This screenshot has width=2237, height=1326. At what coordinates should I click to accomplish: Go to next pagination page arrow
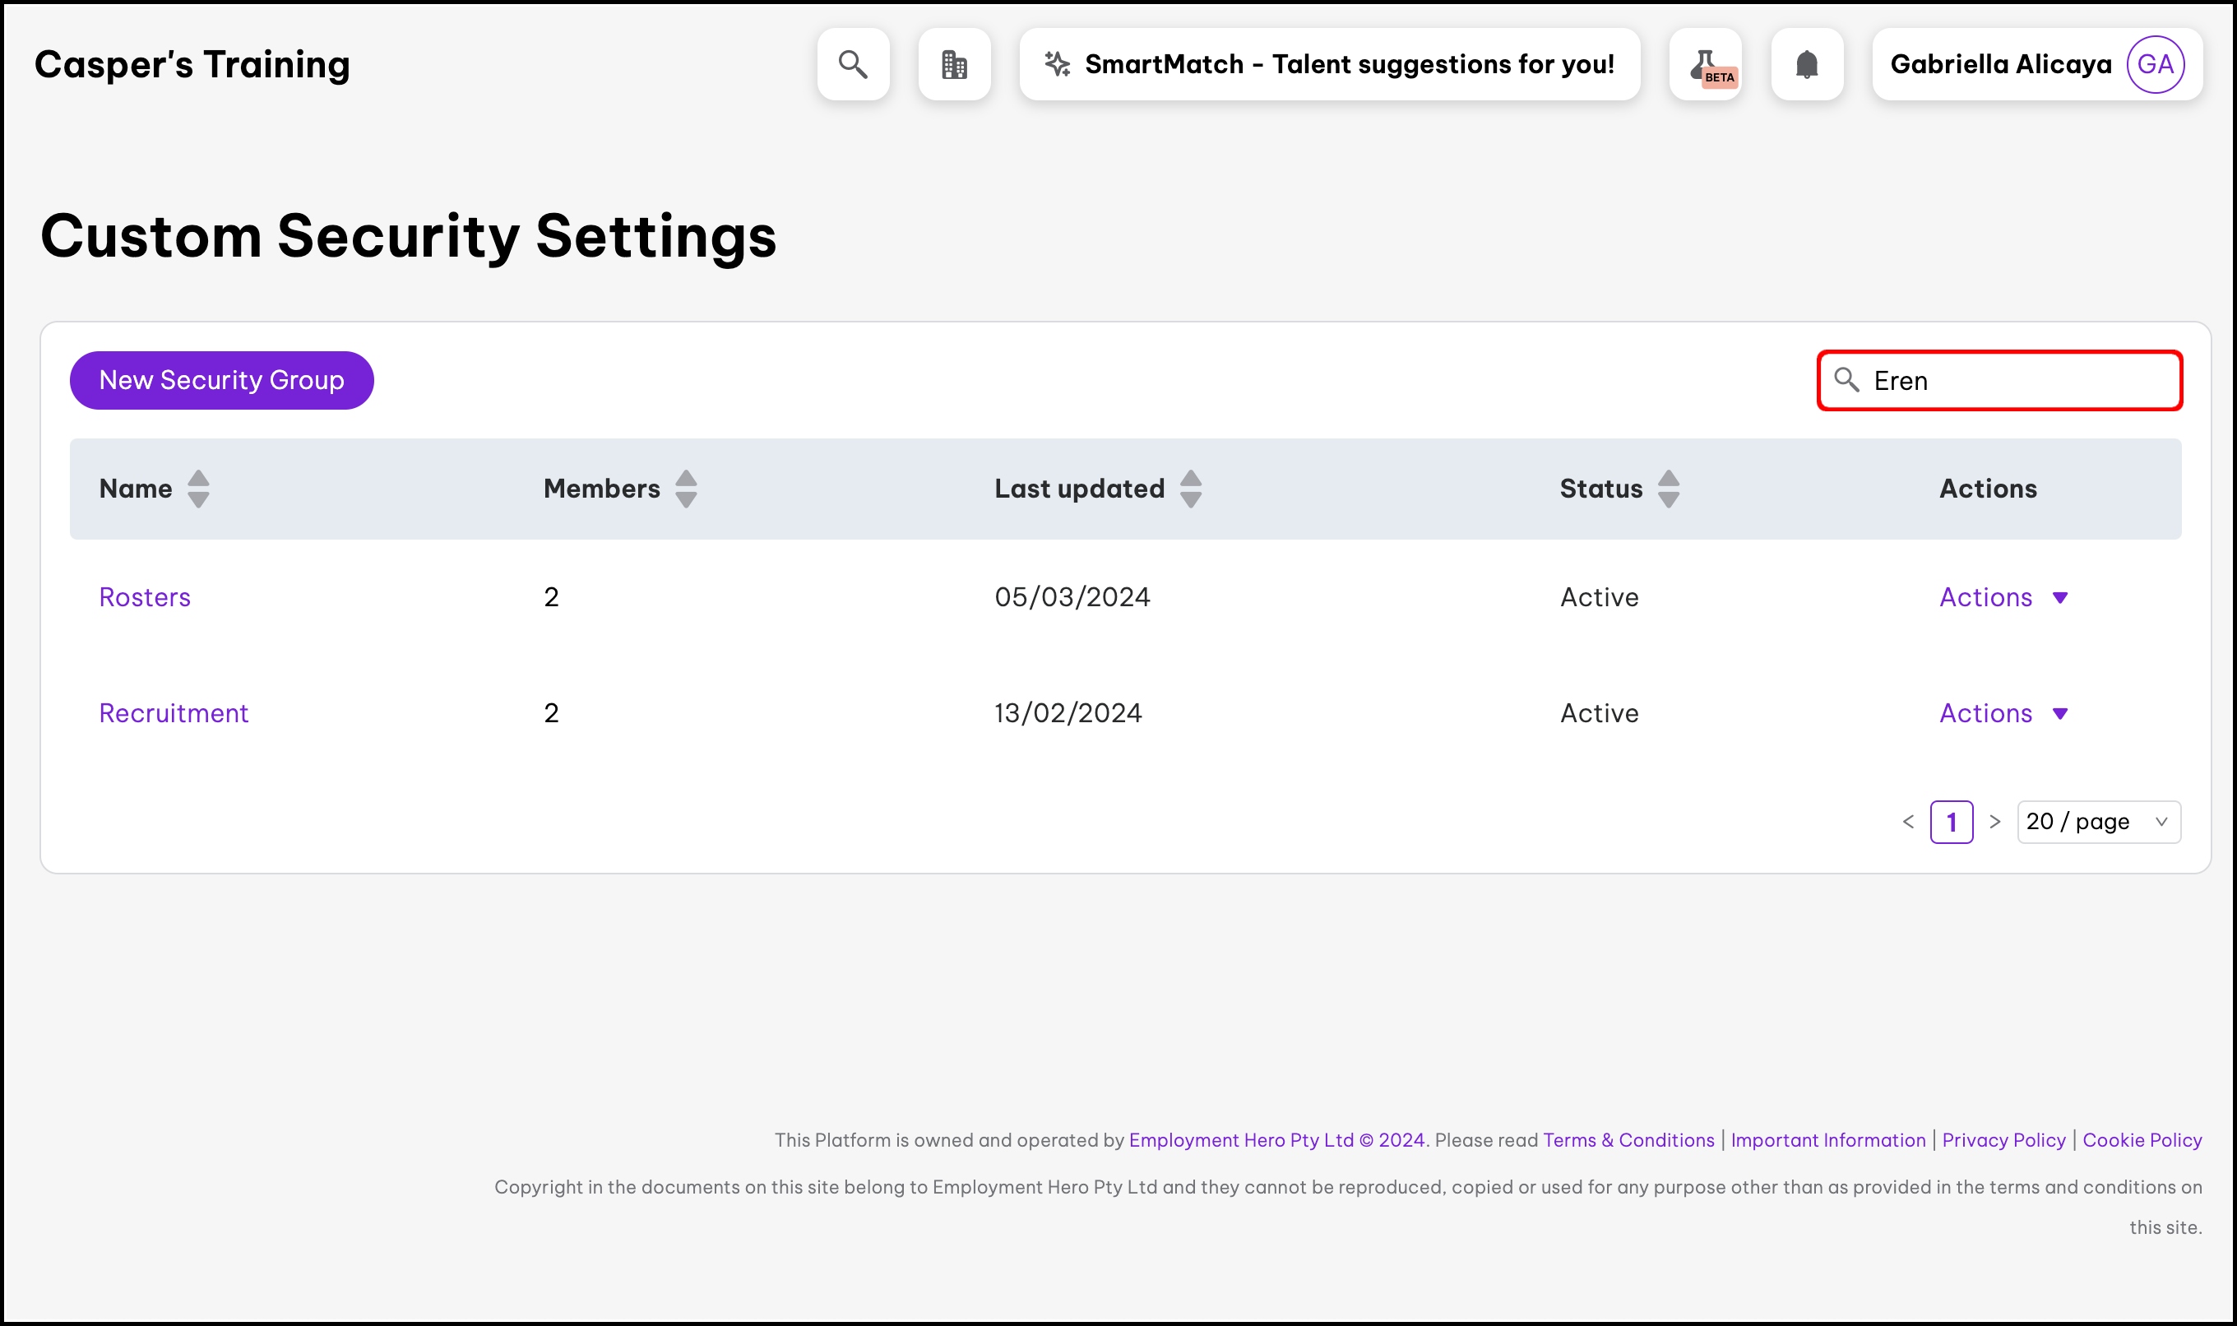(x=1994, y=821)
